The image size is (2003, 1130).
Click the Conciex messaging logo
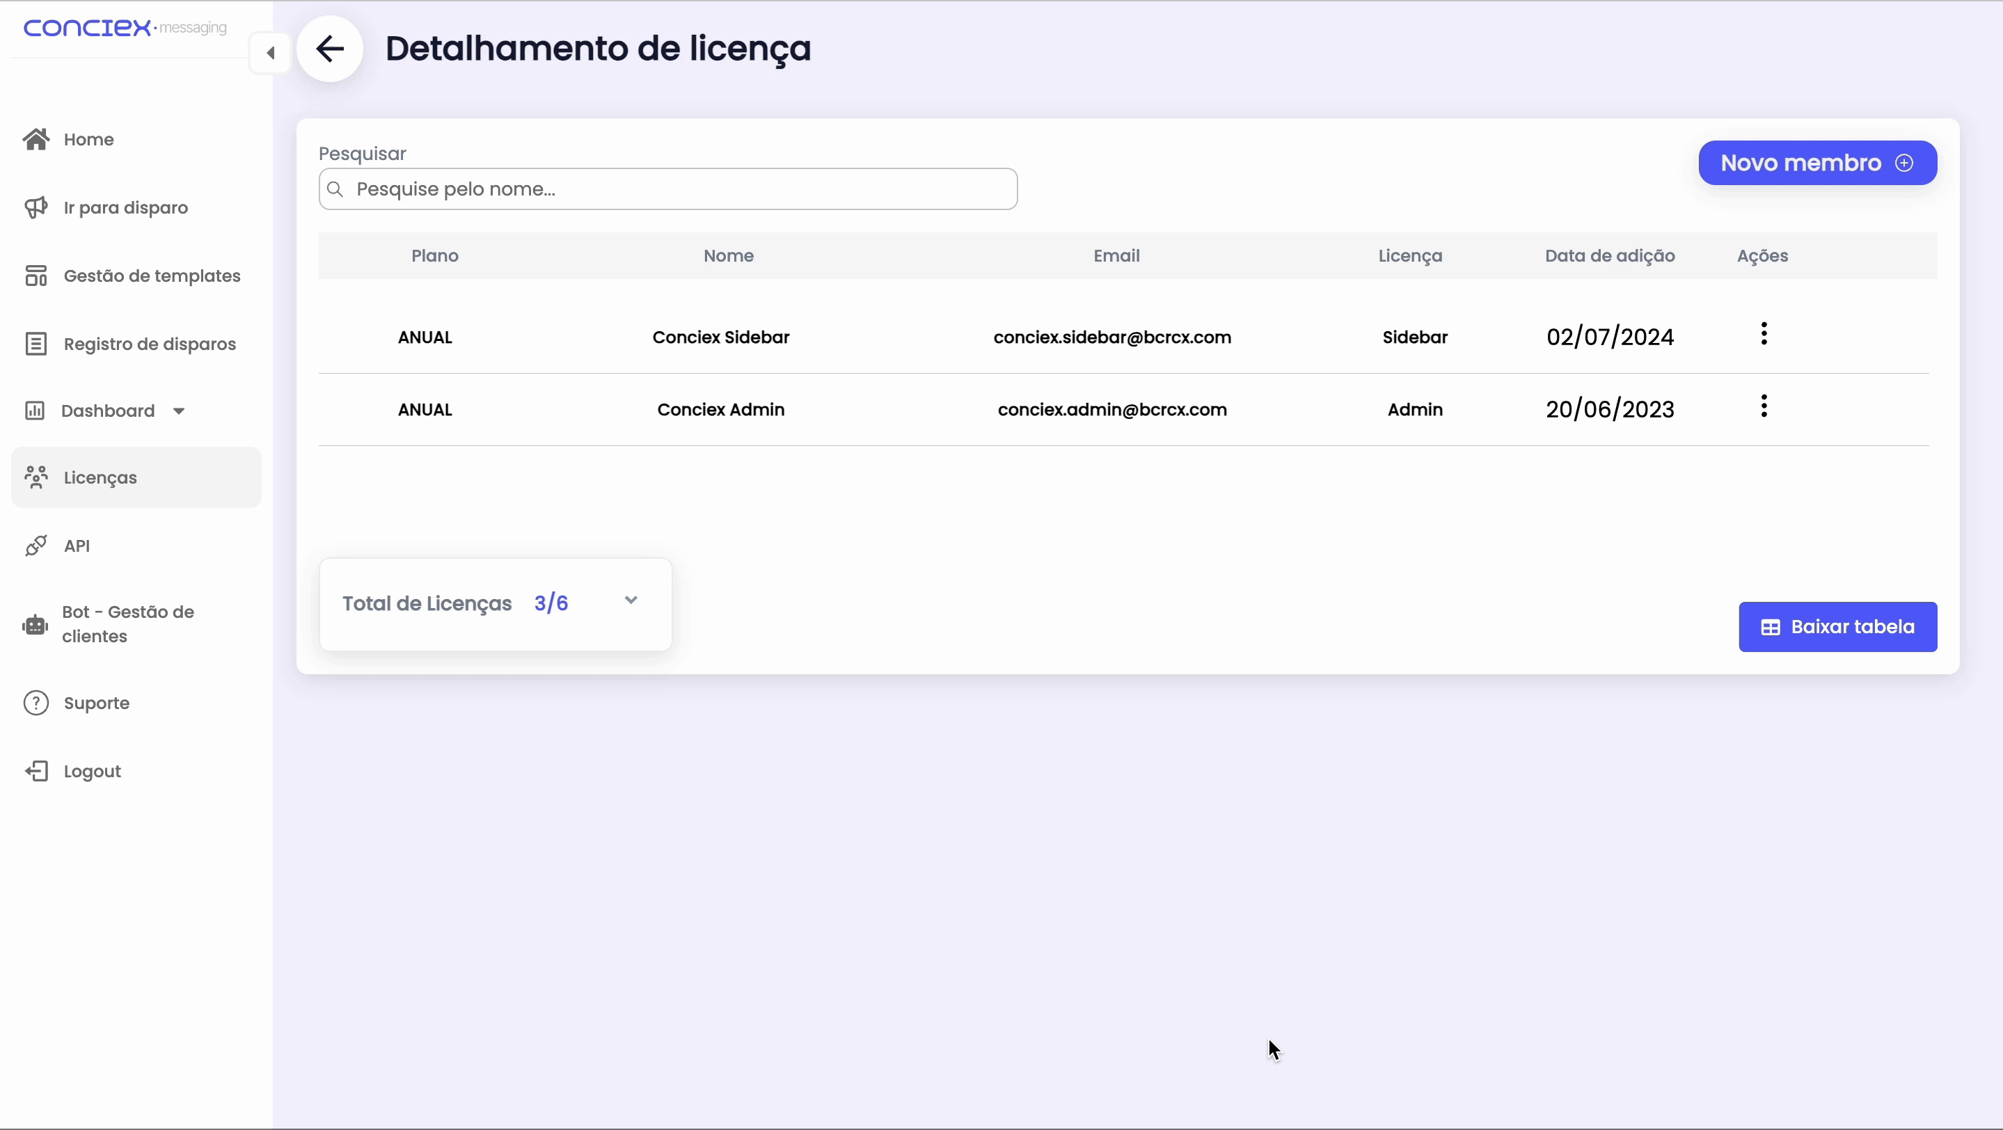click(x=125, y=28)
